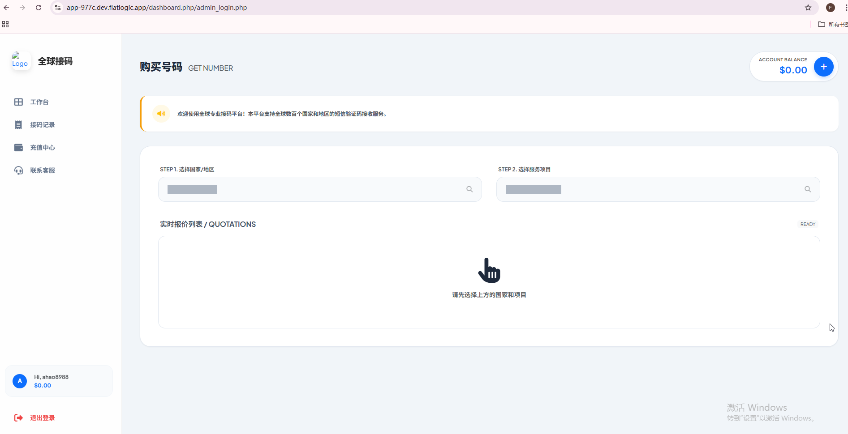Open the country/region selection field

(x=314, y=189)
